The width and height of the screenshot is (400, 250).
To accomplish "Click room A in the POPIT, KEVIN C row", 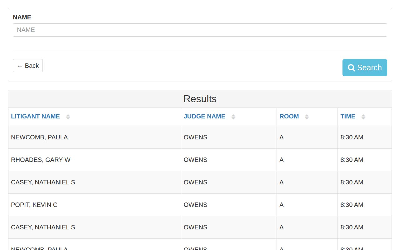I will coord(282,205).
